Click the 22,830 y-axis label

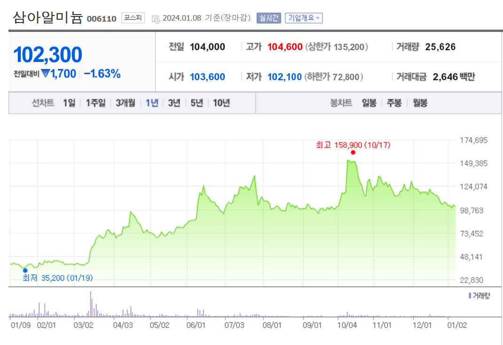(471, 280)
